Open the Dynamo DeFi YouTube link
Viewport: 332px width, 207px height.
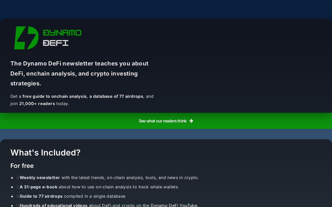174,205
